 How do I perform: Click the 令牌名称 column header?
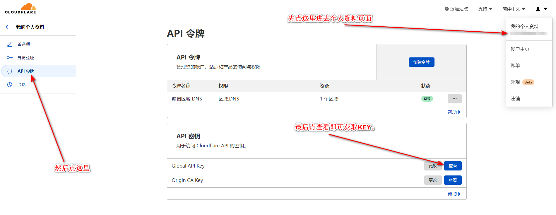181,86
